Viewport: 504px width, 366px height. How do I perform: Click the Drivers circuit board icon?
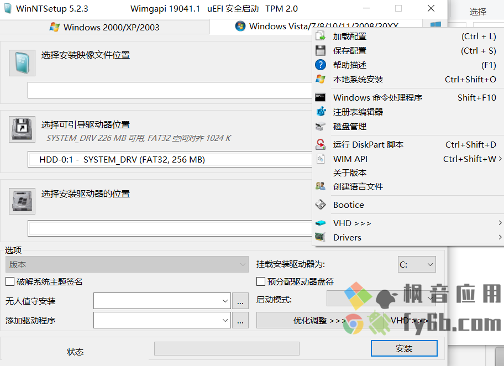click(321, 237)
